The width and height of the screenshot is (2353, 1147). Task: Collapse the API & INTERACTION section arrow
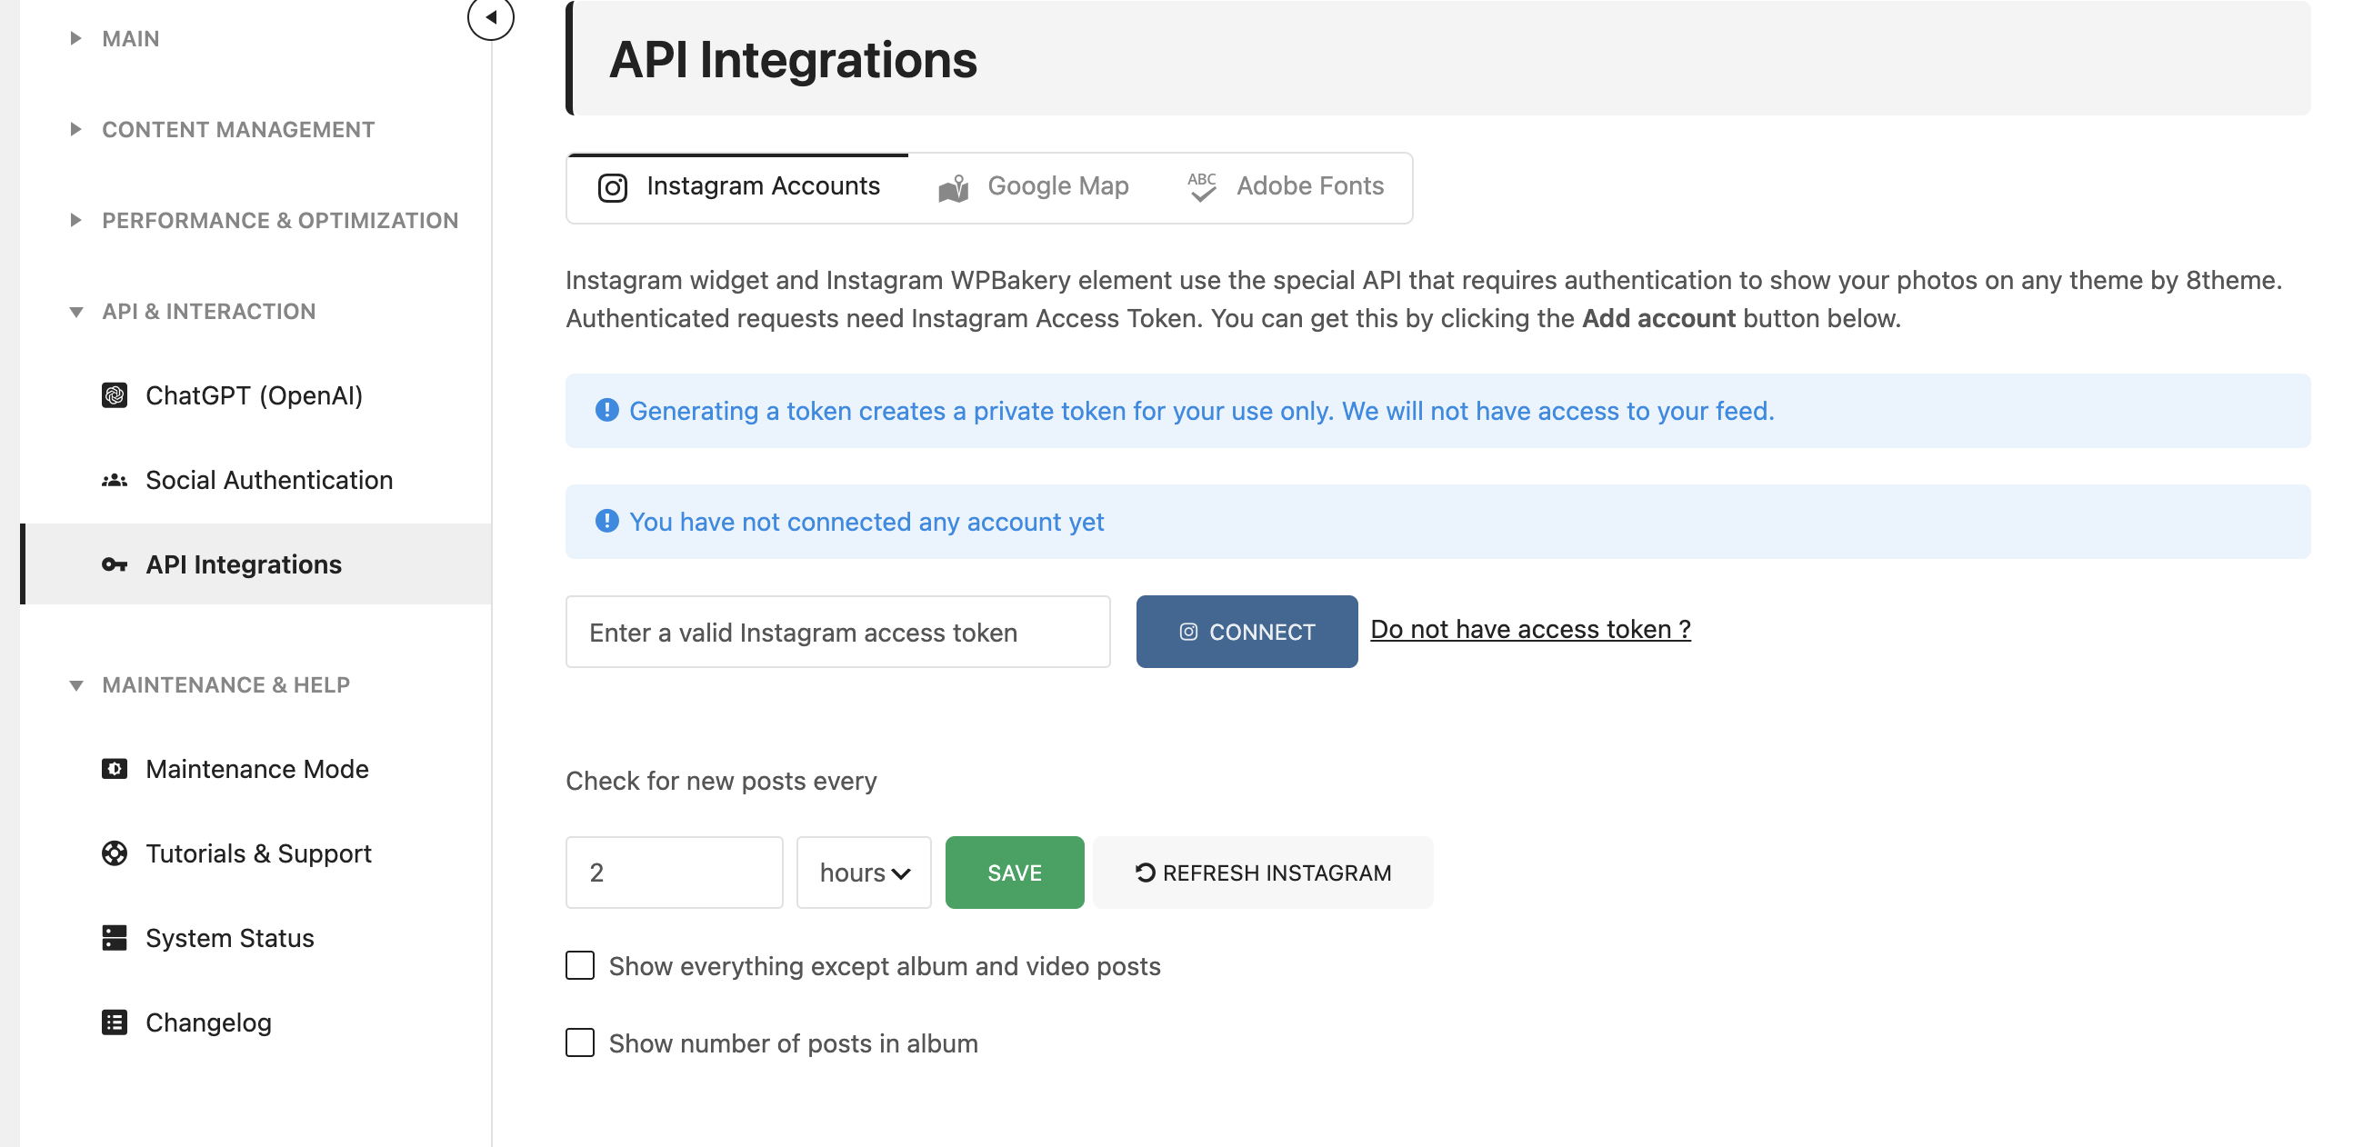click(75, 313)
